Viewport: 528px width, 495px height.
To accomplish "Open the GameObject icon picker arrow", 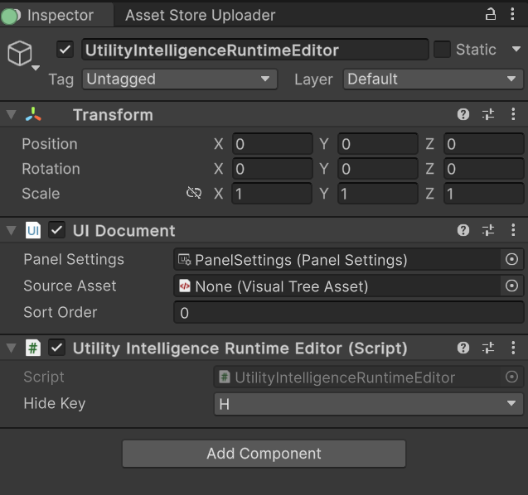I will point(36,68).
